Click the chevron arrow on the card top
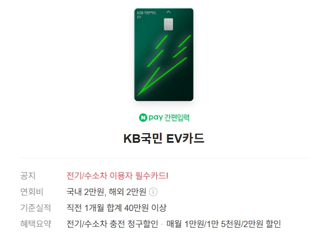 click(168, 12)
